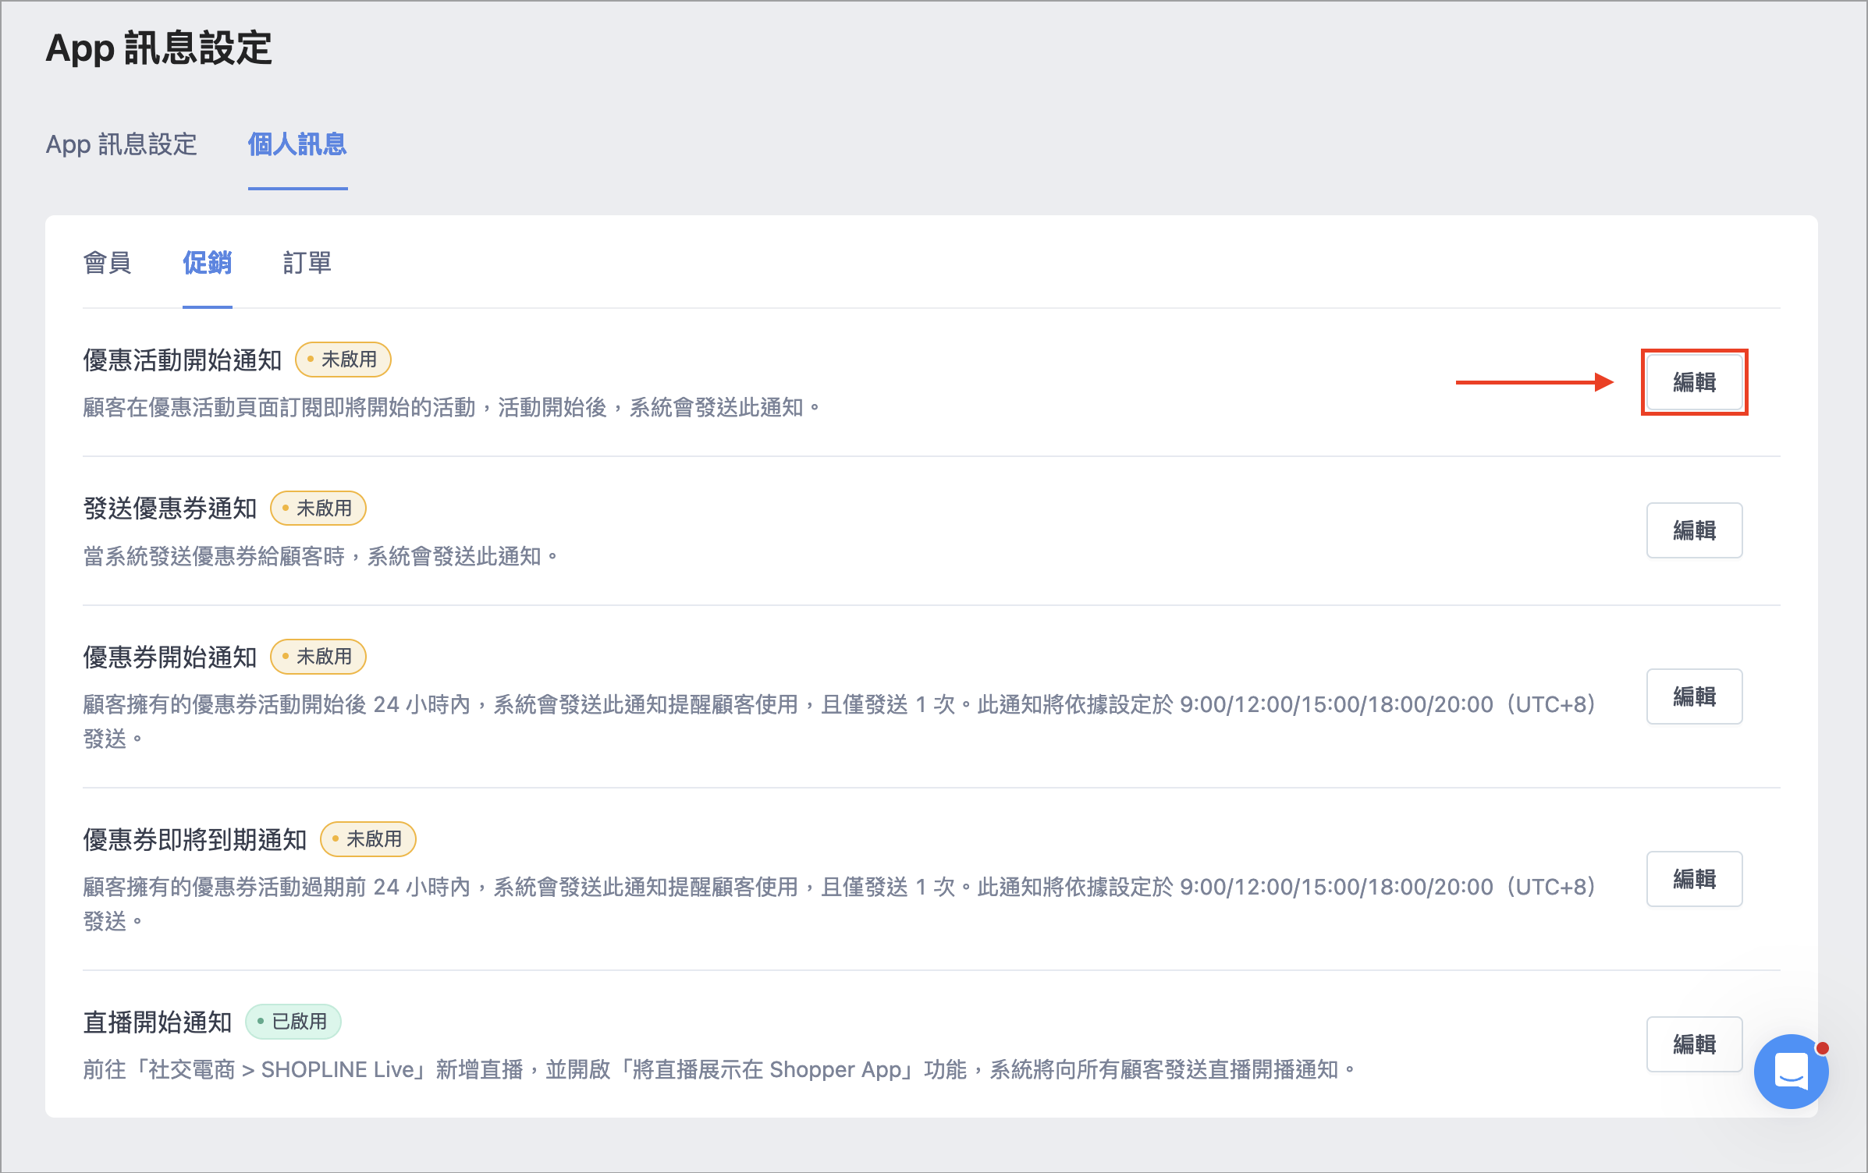
Task: Click 編輯 for 直播開始通知
Action: [1694, 1044]
